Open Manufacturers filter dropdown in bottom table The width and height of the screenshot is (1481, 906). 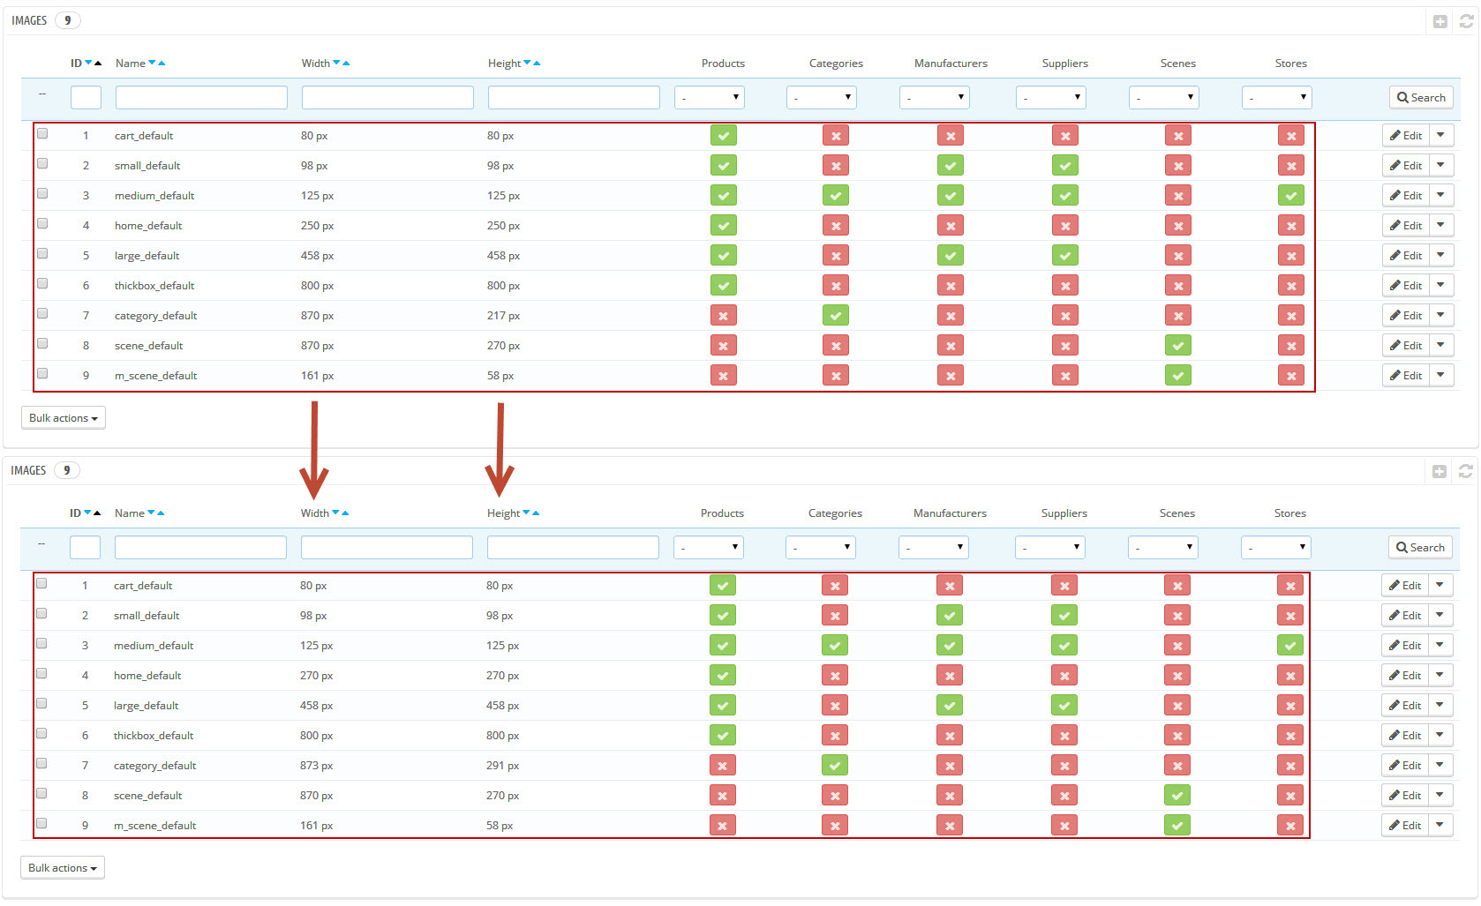coord(934,548)
